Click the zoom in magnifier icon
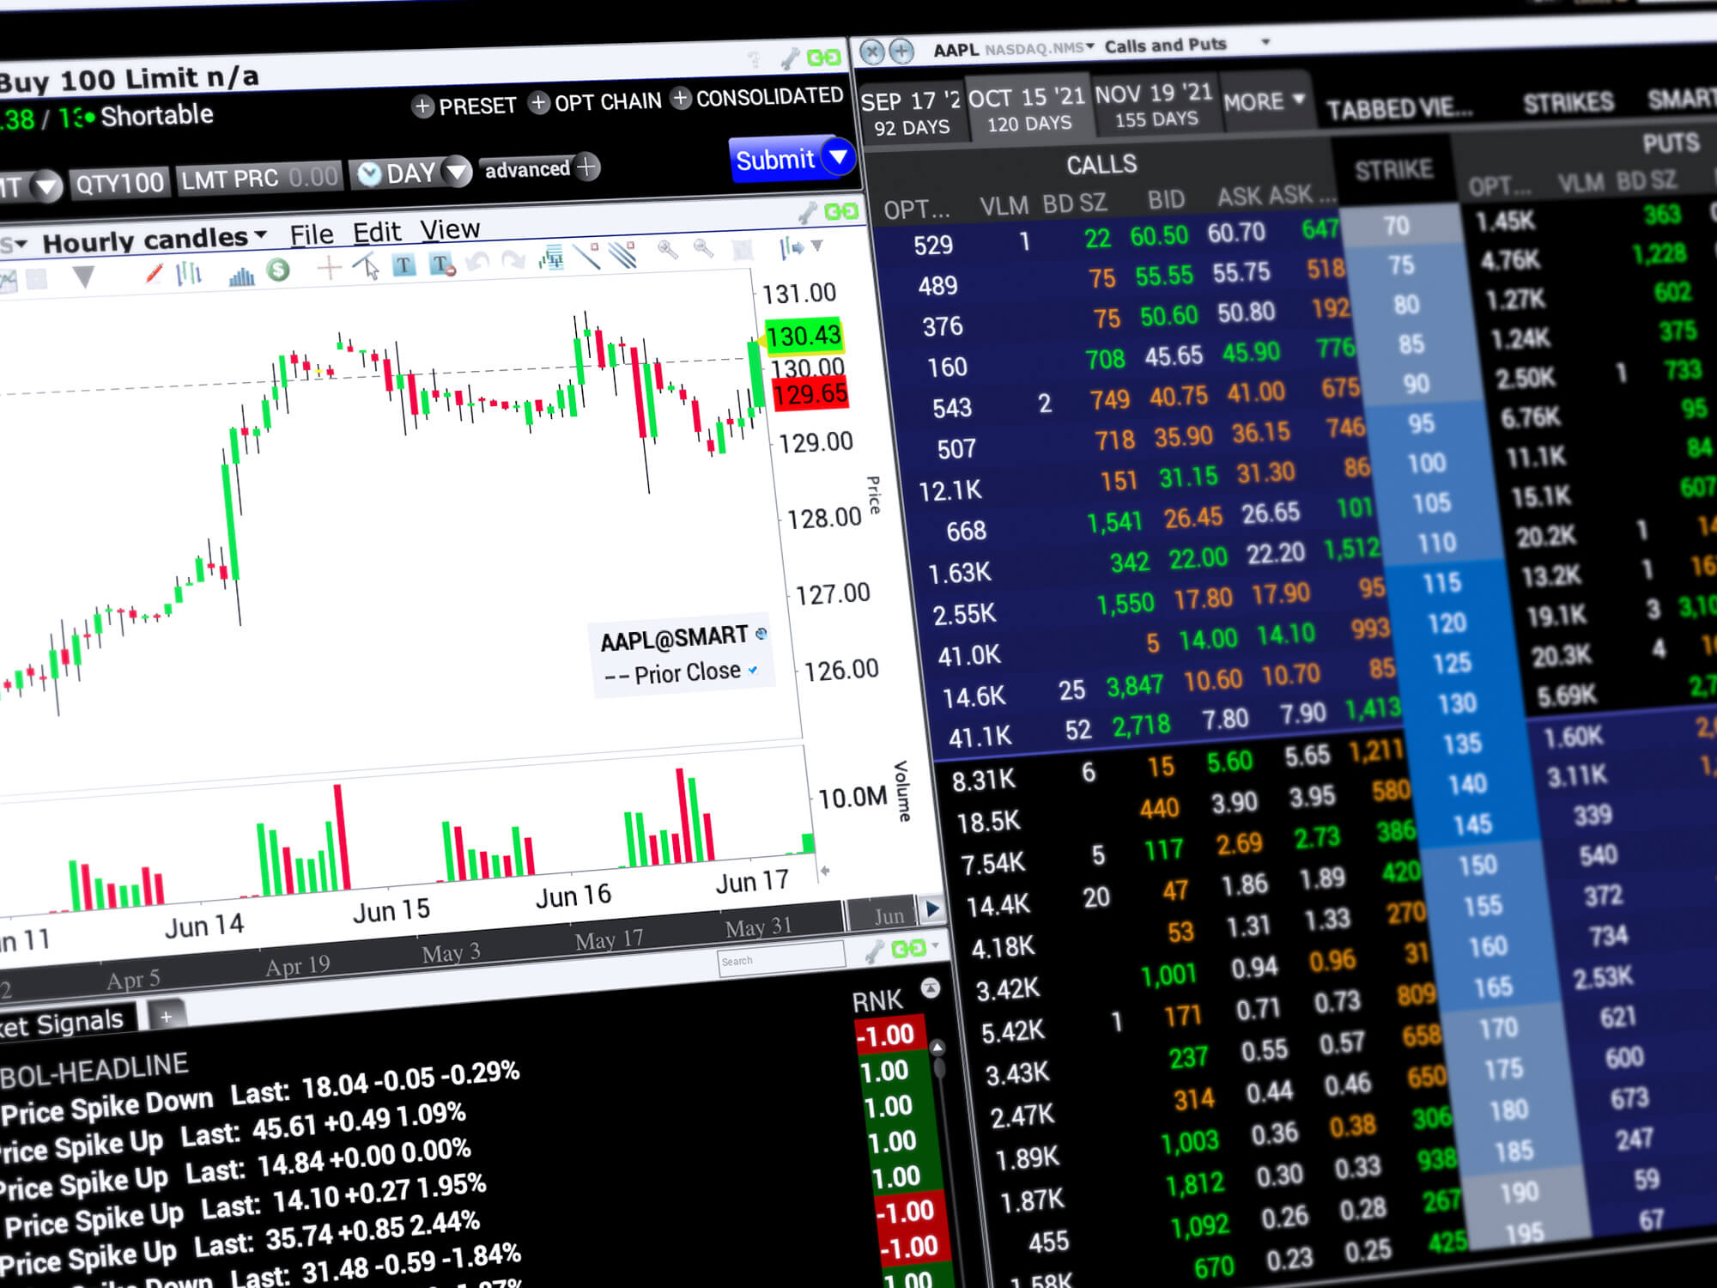Viewport: 1717px width, 1288px height. pyautogui.click(x=667, y=250)
